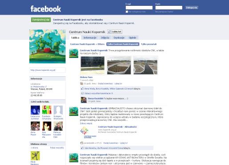Viewport: 229px width, 165px height.
Task: Open second photo of roof garden
Action: click(119, 66)
